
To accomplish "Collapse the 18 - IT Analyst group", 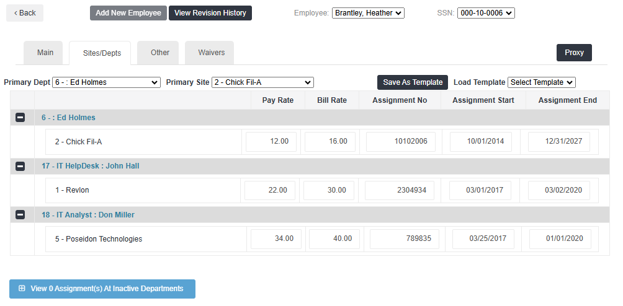I will [x=20, y=215].
